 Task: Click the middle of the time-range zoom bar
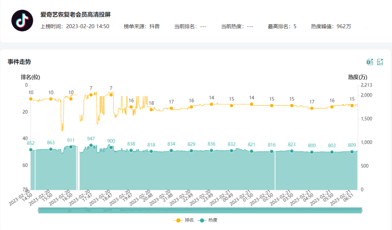tap(200, 210)
